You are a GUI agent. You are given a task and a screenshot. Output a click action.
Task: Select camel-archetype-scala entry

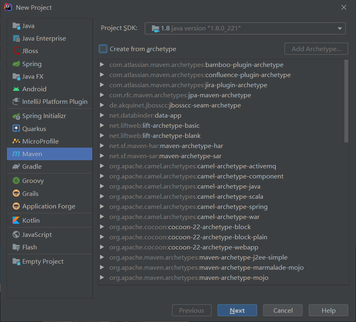click(x=186, y=196)
